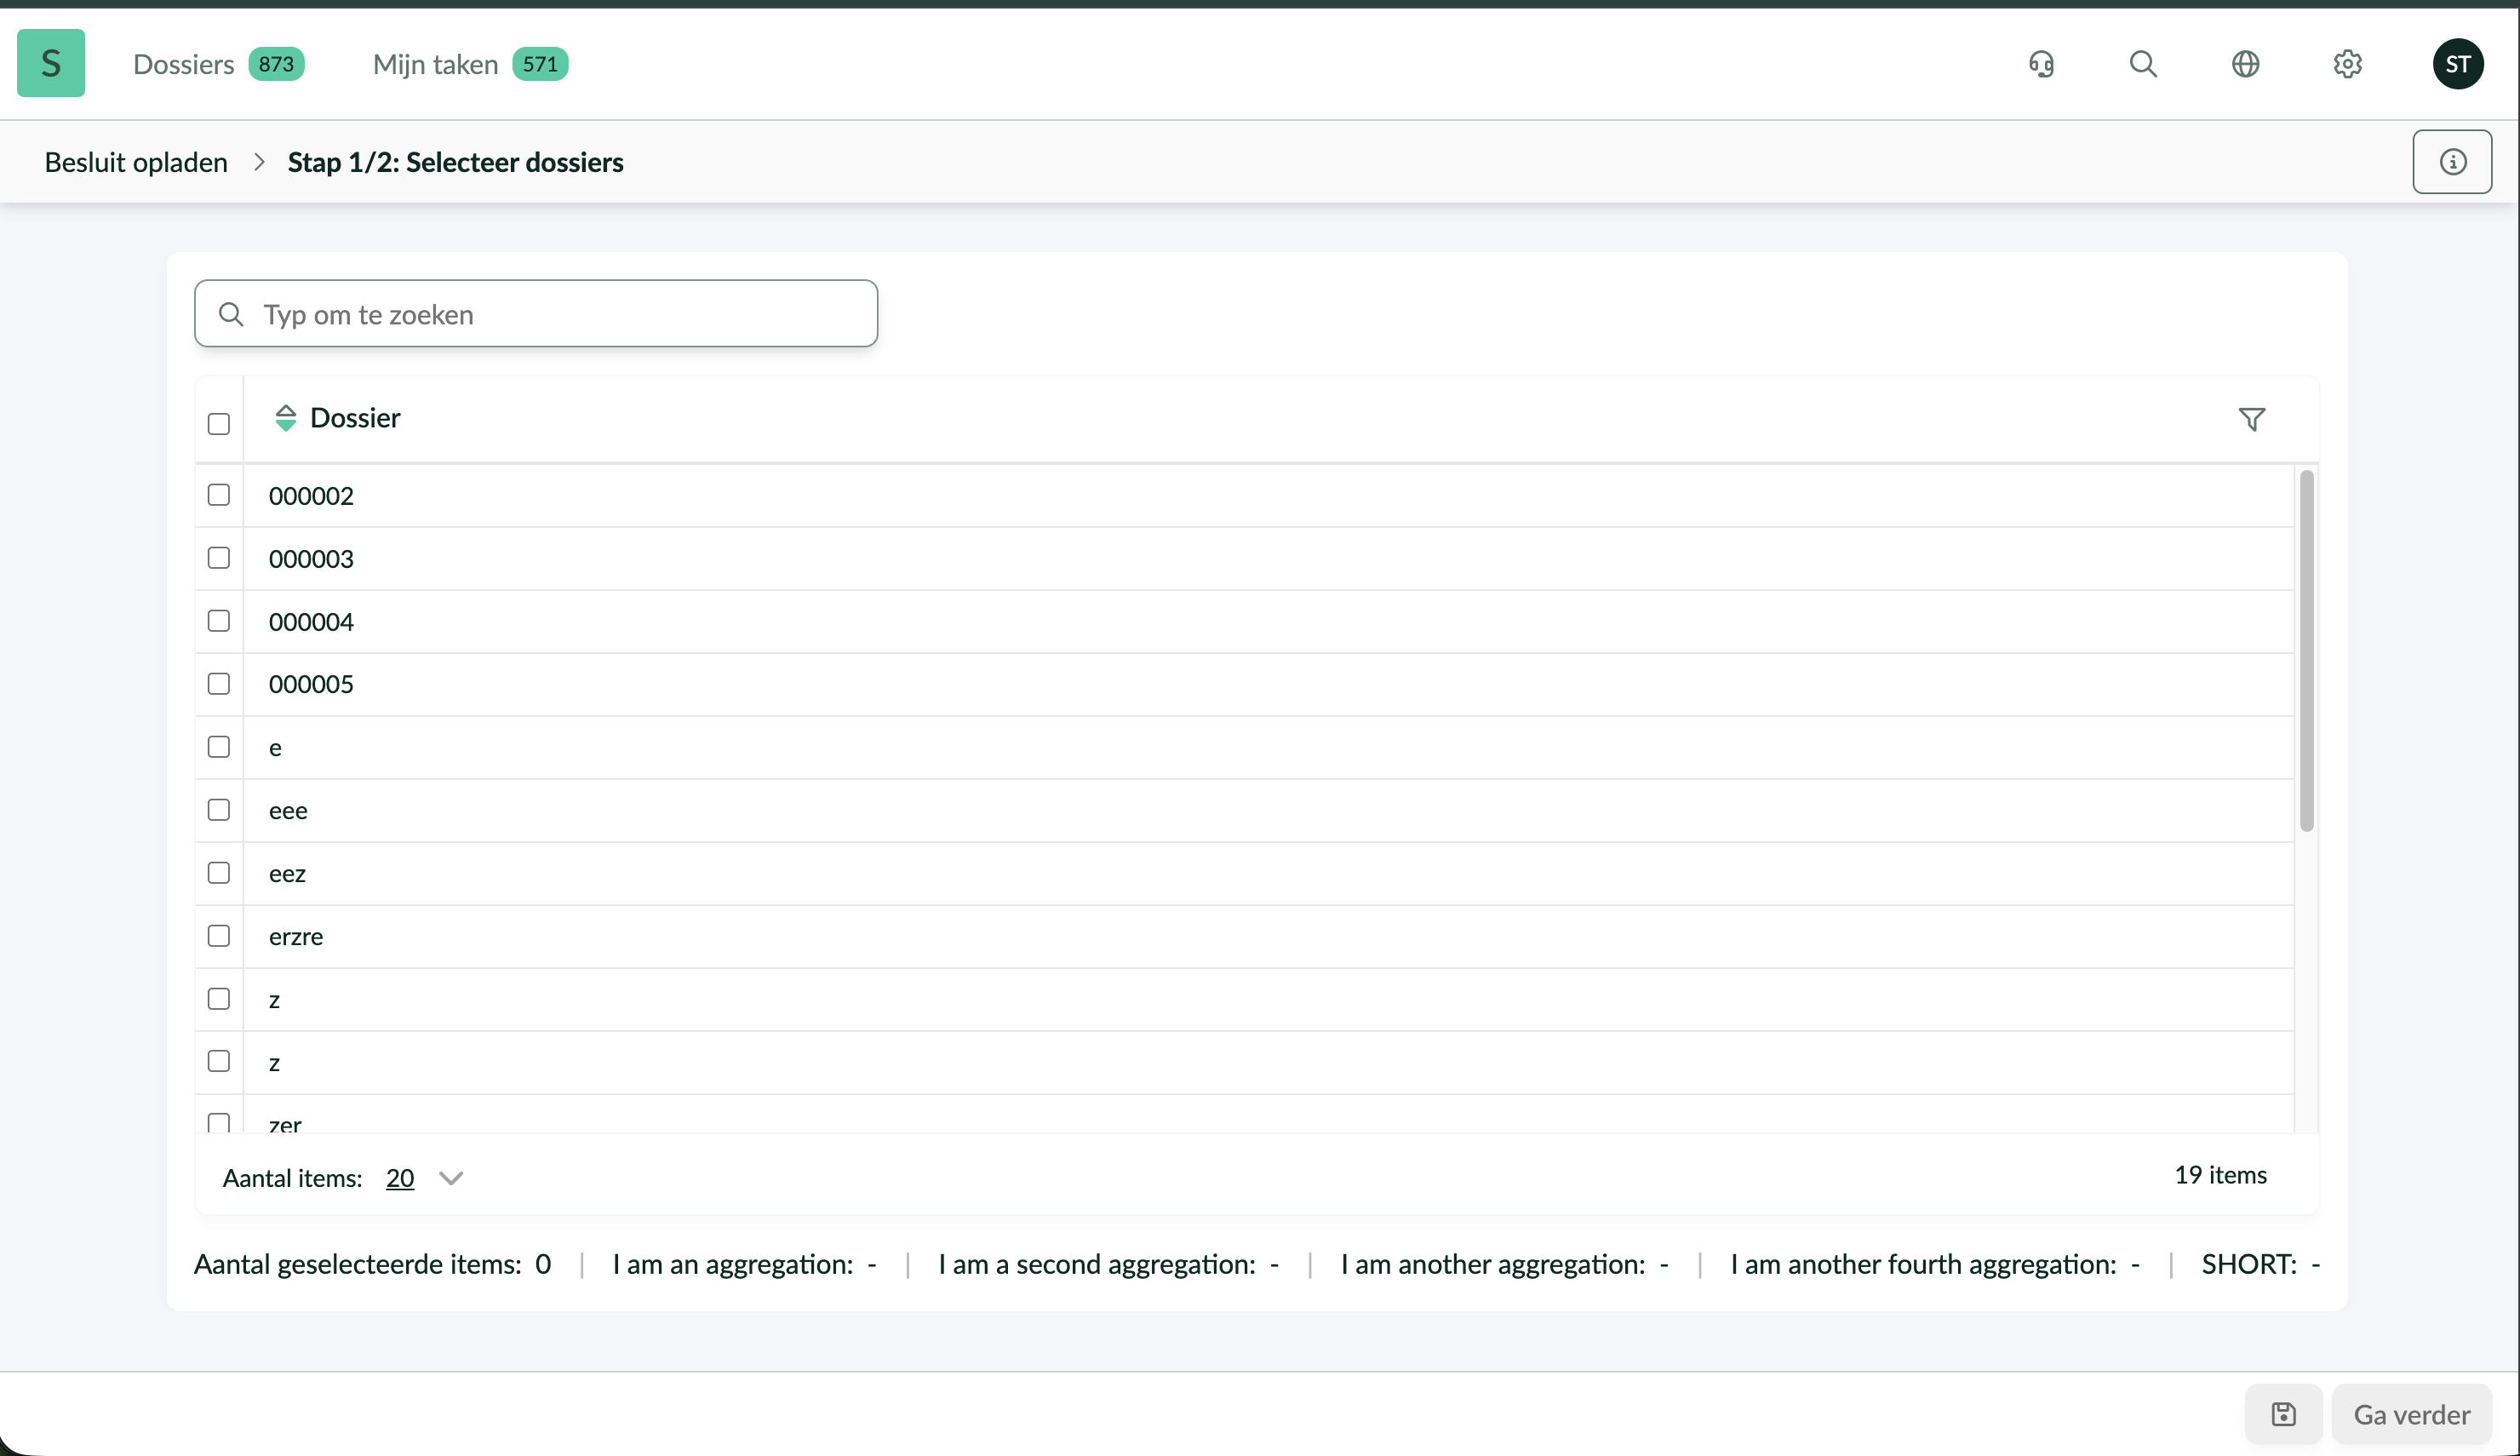Show info panel with the info icon
The height and width of the screenshot is (1456, 2520).
tap(2452, 162)
